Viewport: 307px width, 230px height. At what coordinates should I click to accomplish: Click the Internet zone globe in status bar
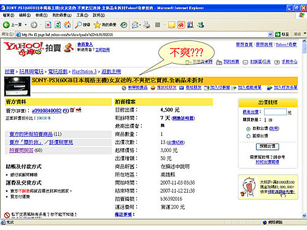[265, 223]
